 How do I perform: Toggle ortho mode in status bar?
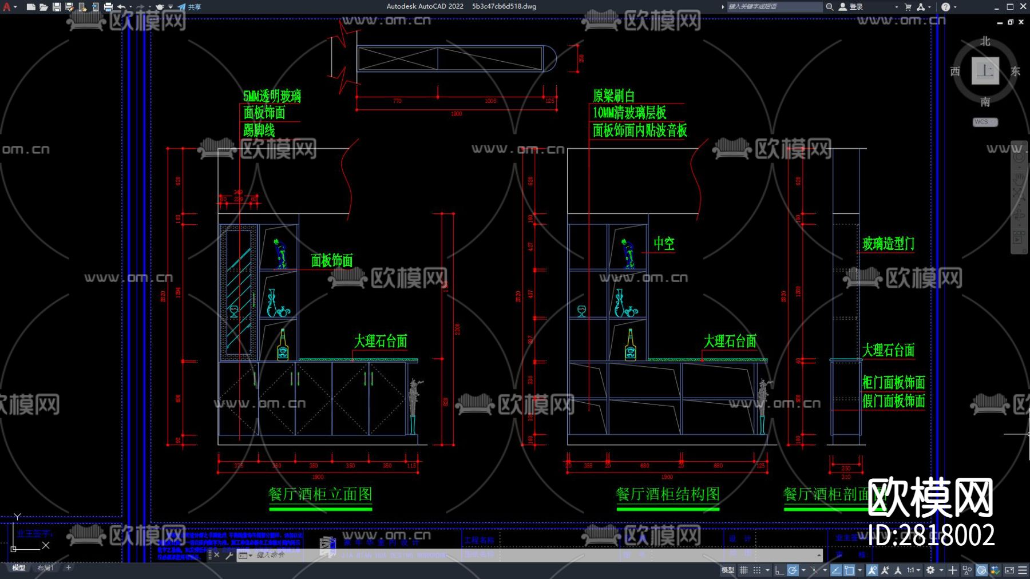point(779,570)
